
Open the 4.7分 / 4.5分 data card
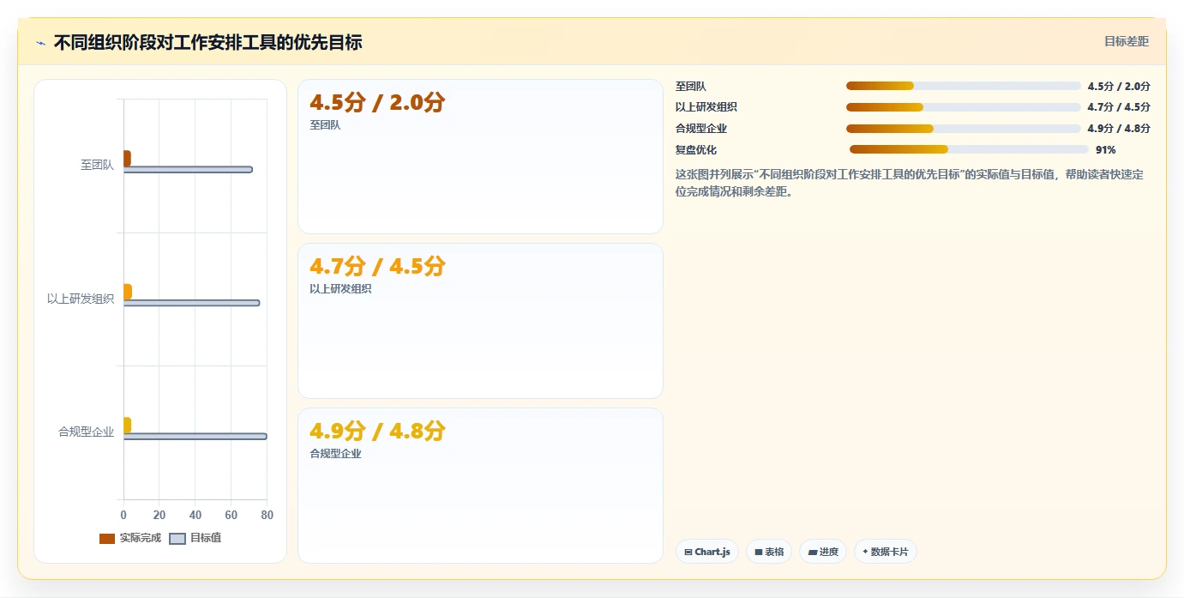pyautogui.click(x=480, y=321)
